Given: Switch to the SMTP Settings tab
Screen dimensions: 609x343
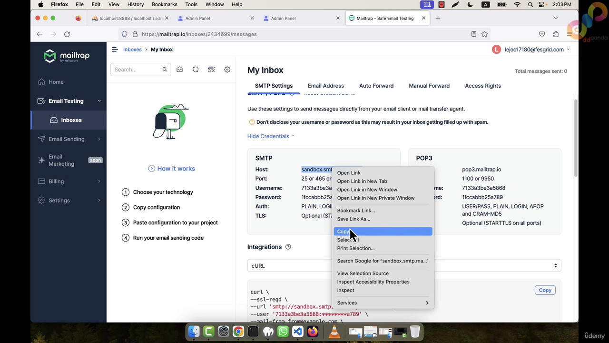Looking at the screenshot, I should pyautogui.click(x=274, y=86).
